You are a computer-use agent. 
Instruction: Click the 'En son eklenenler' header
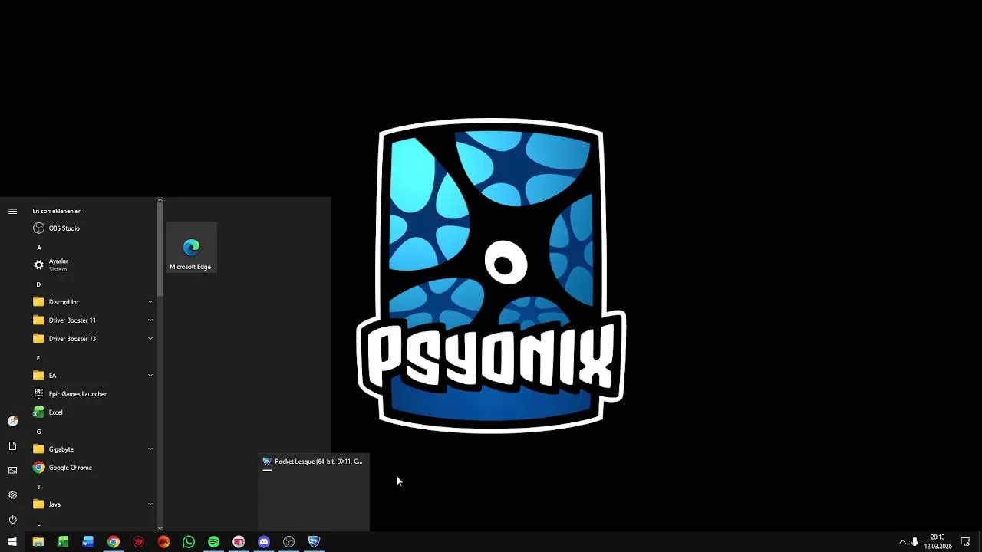pyautogui.click(x=56, y=211)
